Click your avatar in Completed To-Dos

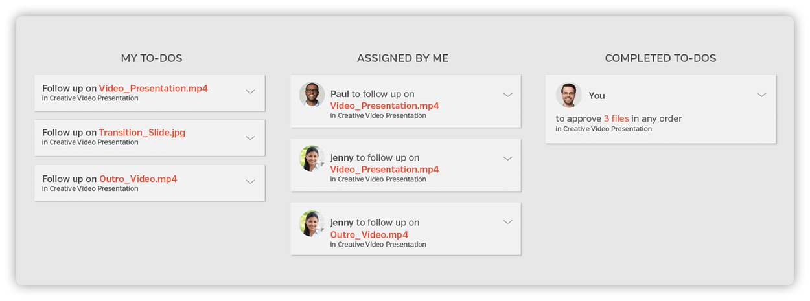[x=568, y=95]
